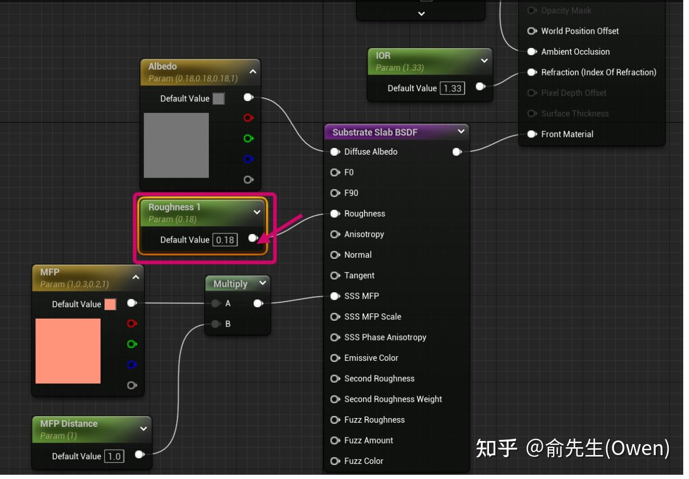Image resolution: width=689 pixels, height=479 pixels.
Task: Expand the Roughness 1 node dropdown chevron
Action: (257, 212)
